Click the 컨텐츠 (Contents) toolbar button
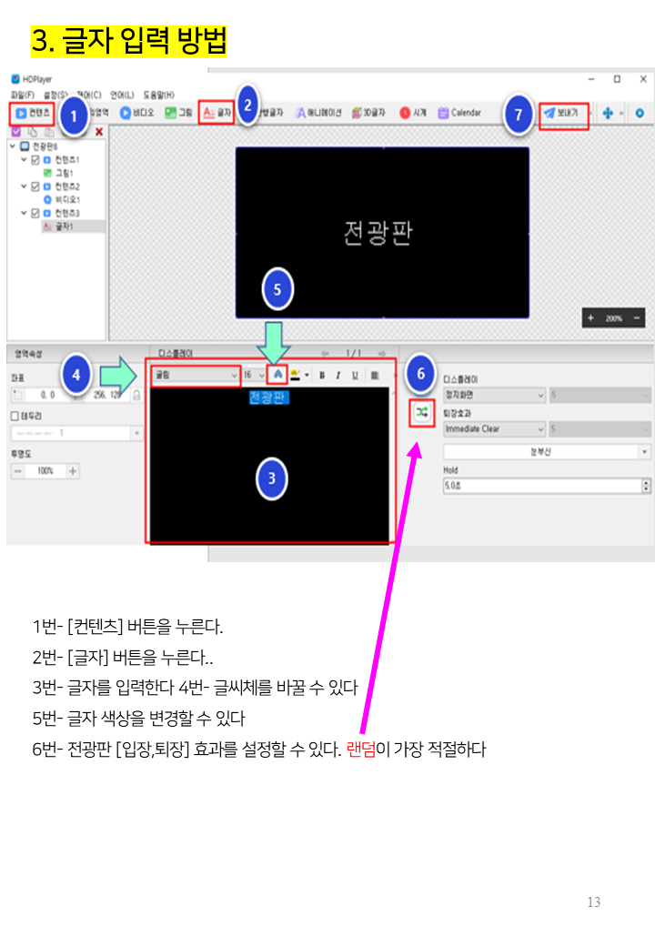Image resolution: width=655 pixels, height=946 pixels. pyautogui.click(x=32, y=114)
